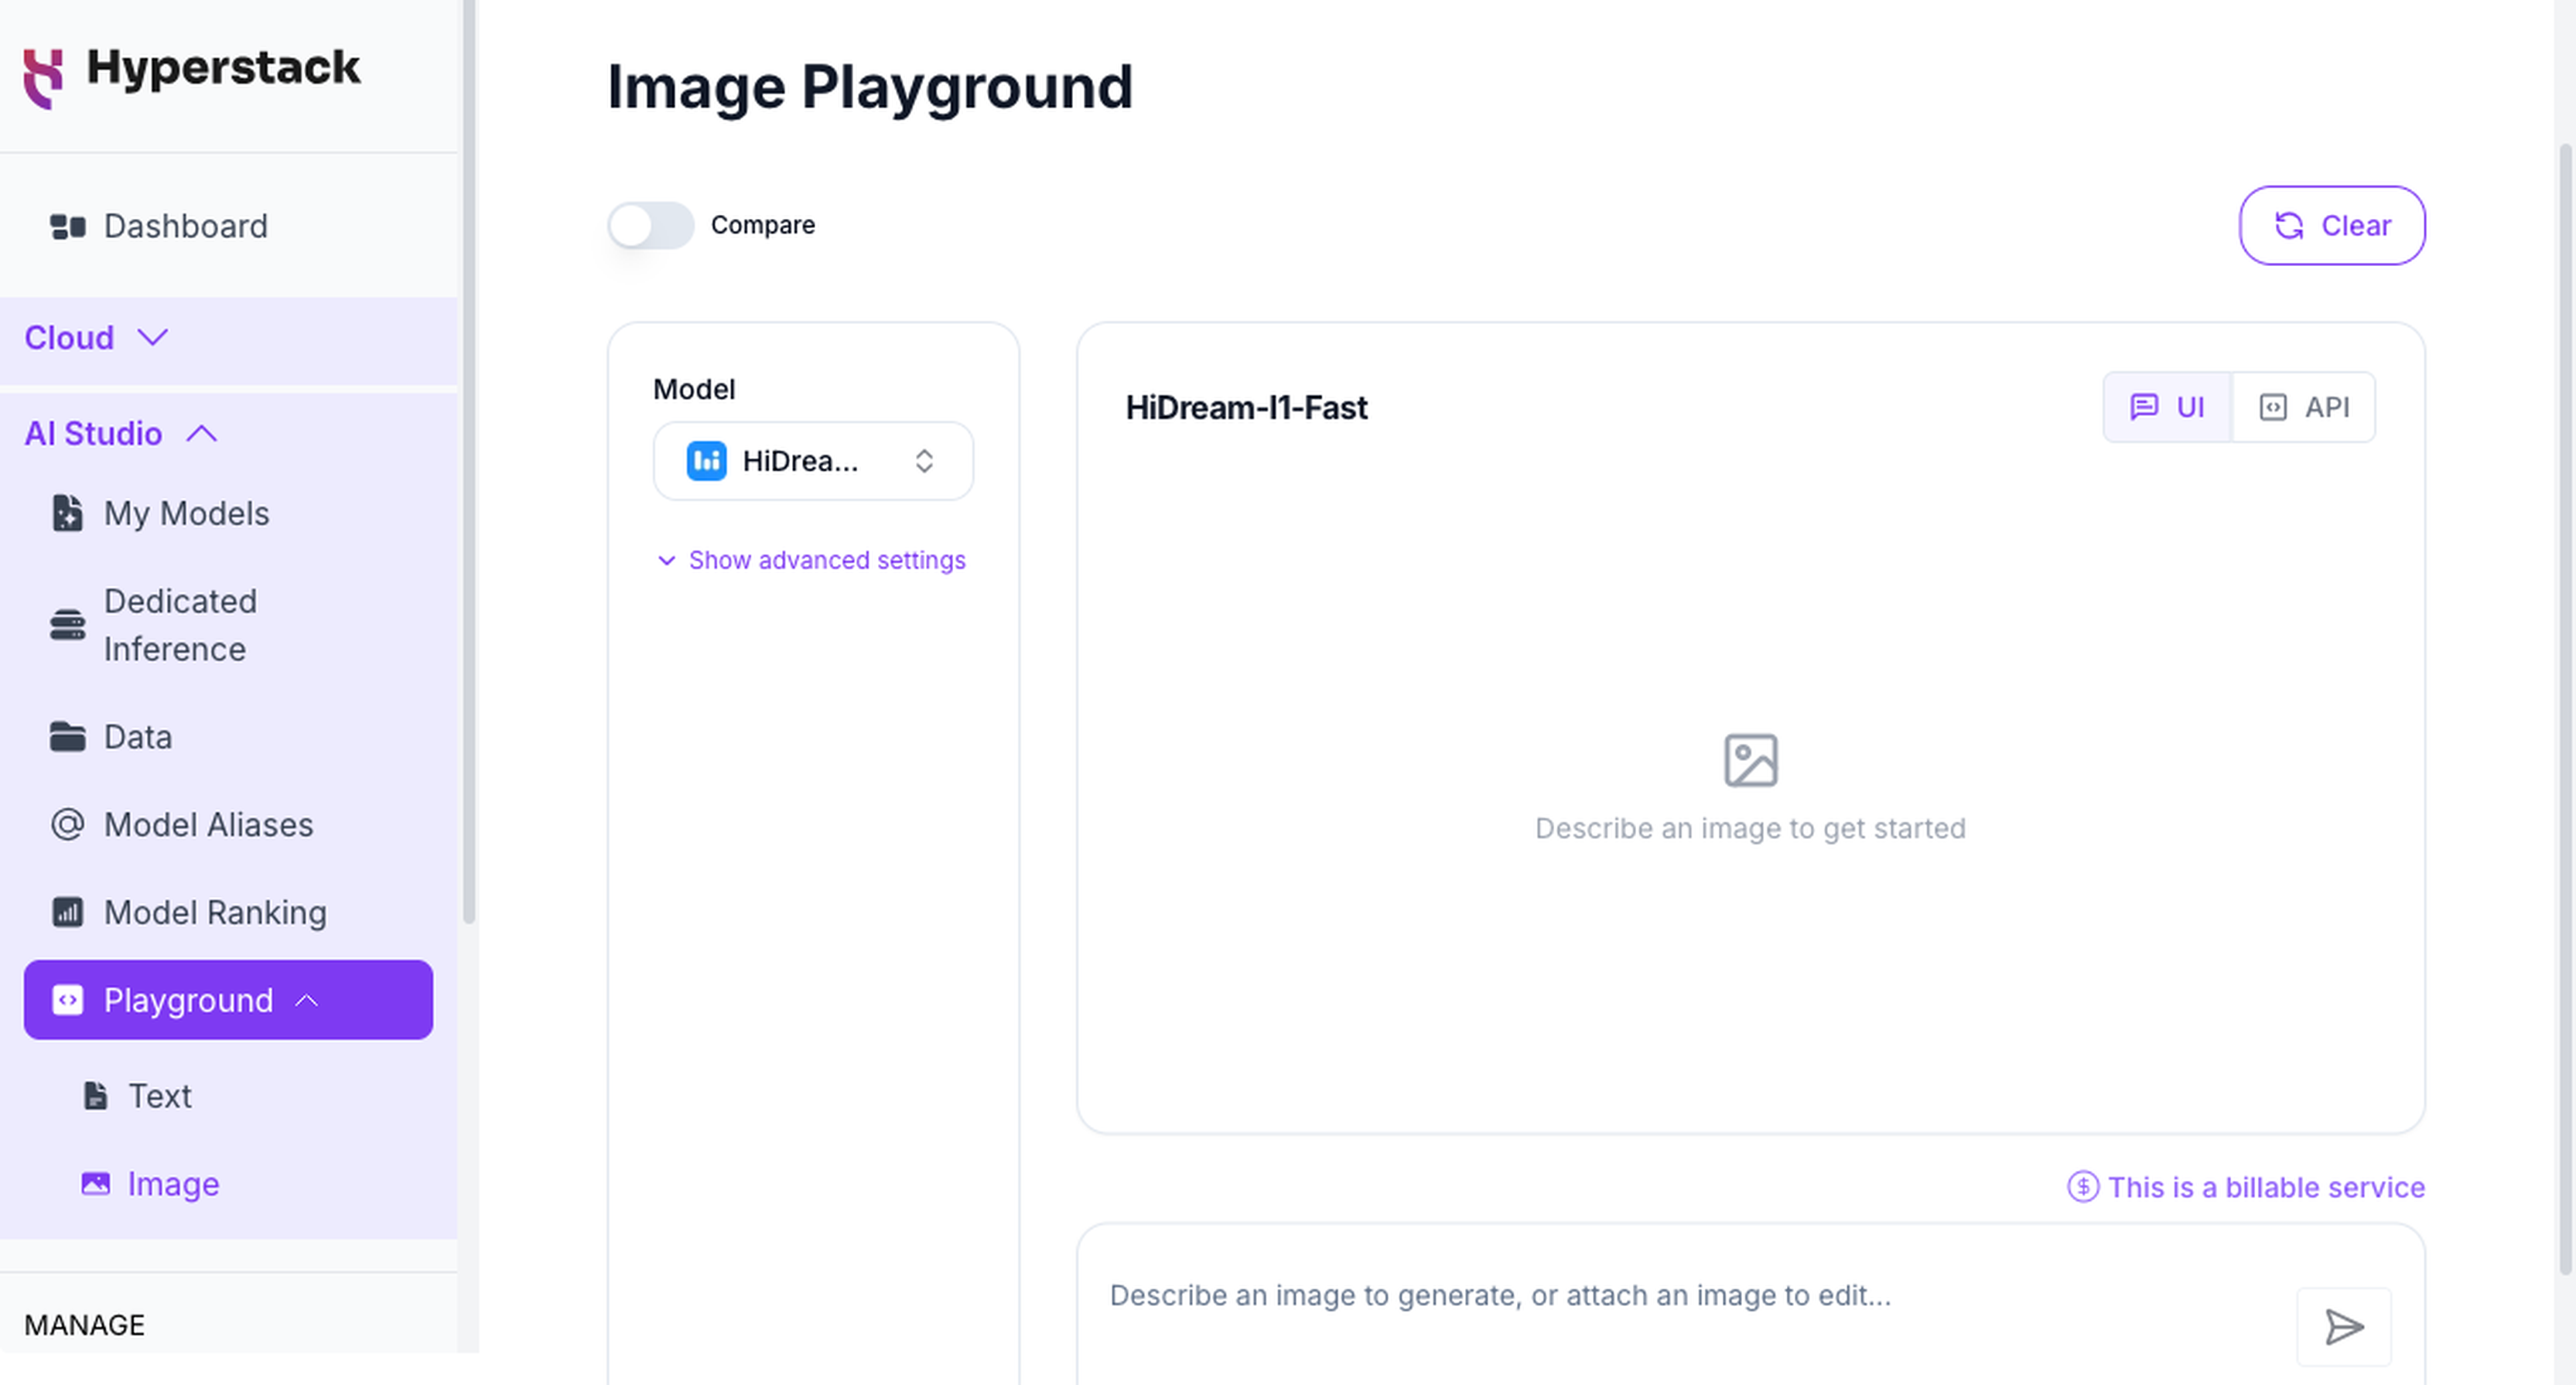2576x1385 pixels.
Task: Click the Hyperstack brand name
Action: pos(223,69)
